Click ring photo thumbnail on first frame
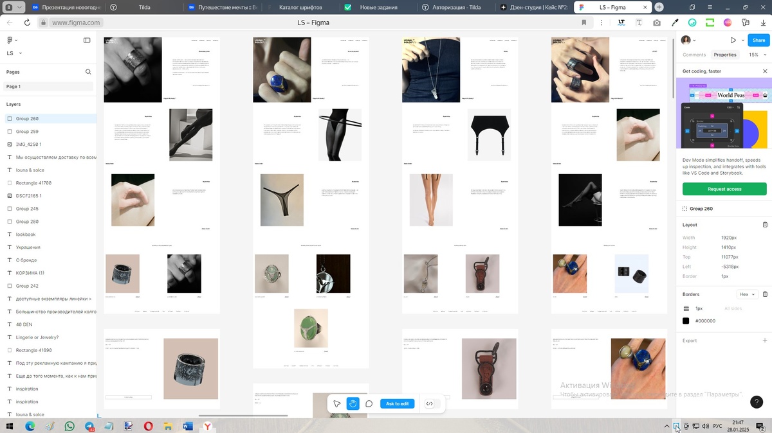772x433 pixels. pyautogui.click(x=133, y=70)
